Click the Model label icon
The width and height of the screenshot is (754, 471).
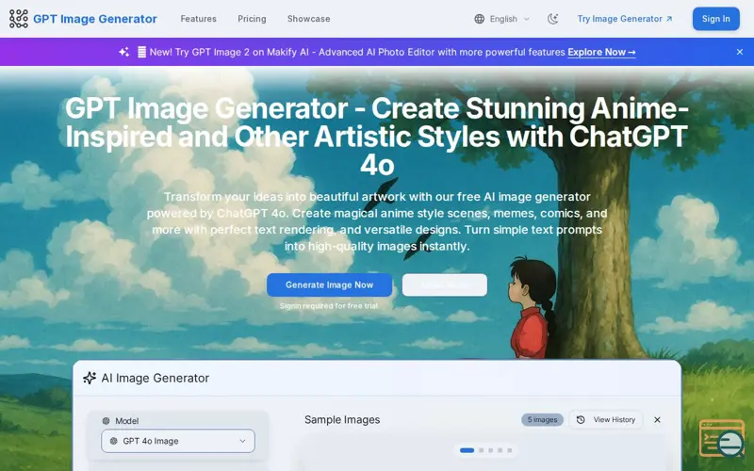(107, 421)
